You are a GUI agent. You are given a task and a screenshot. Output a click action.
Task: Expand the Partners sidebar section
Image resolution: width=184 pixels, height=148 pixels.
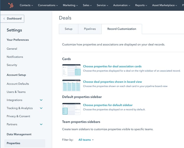click(x=41, y=125)
